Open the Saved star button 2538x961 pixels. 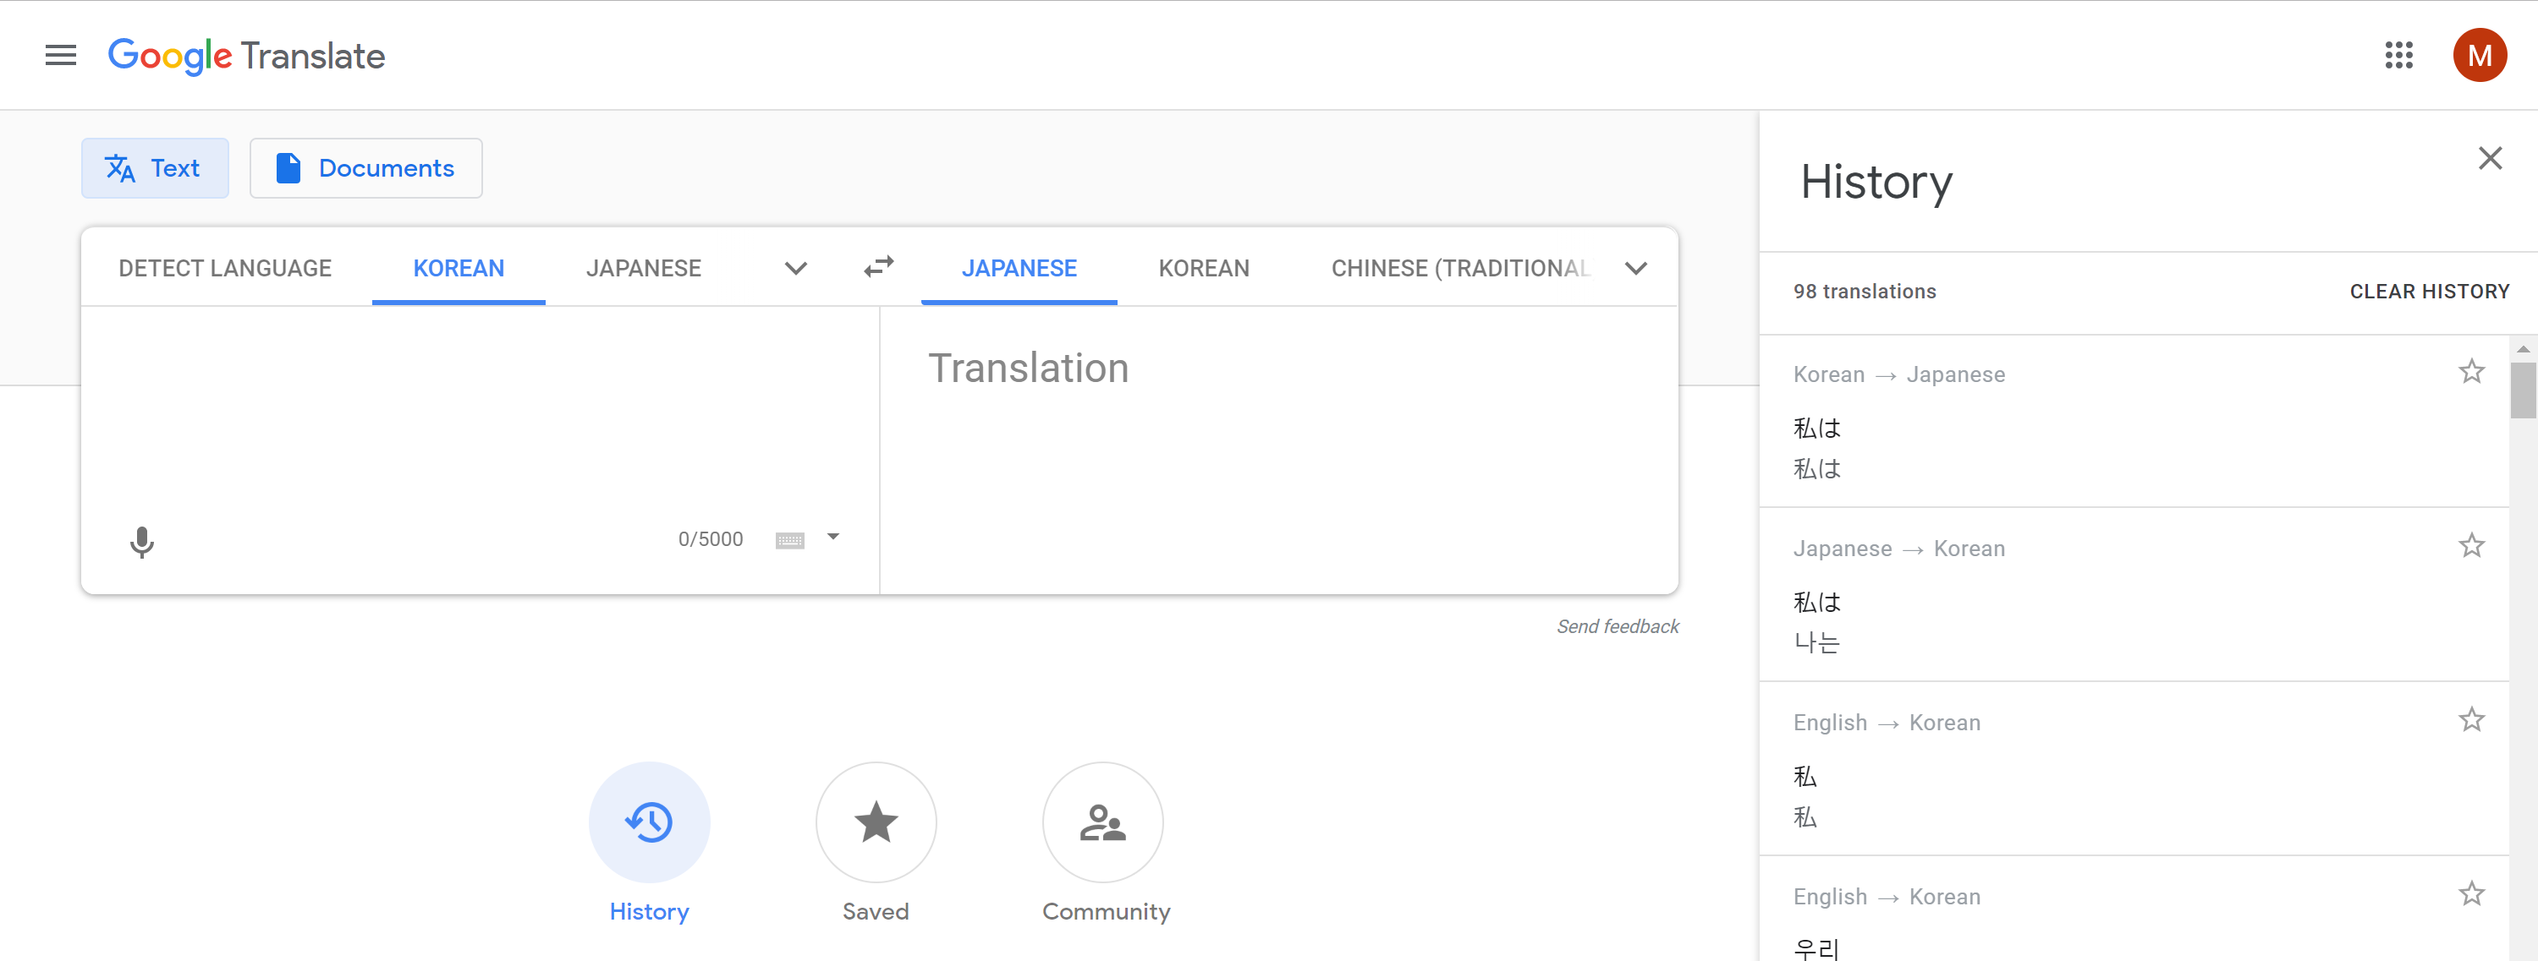(x=875, y=822)
